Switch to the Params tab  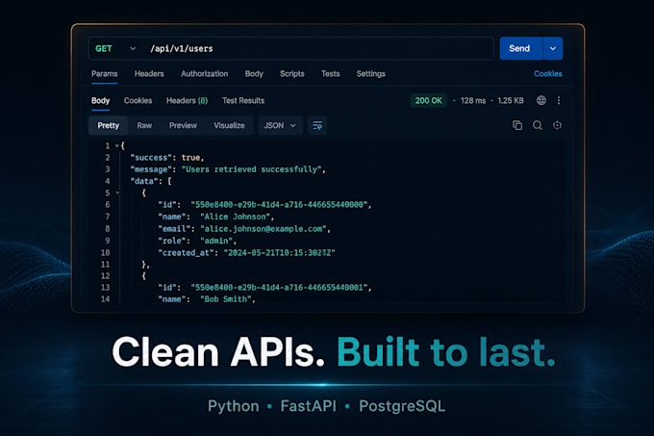(104, 74)
